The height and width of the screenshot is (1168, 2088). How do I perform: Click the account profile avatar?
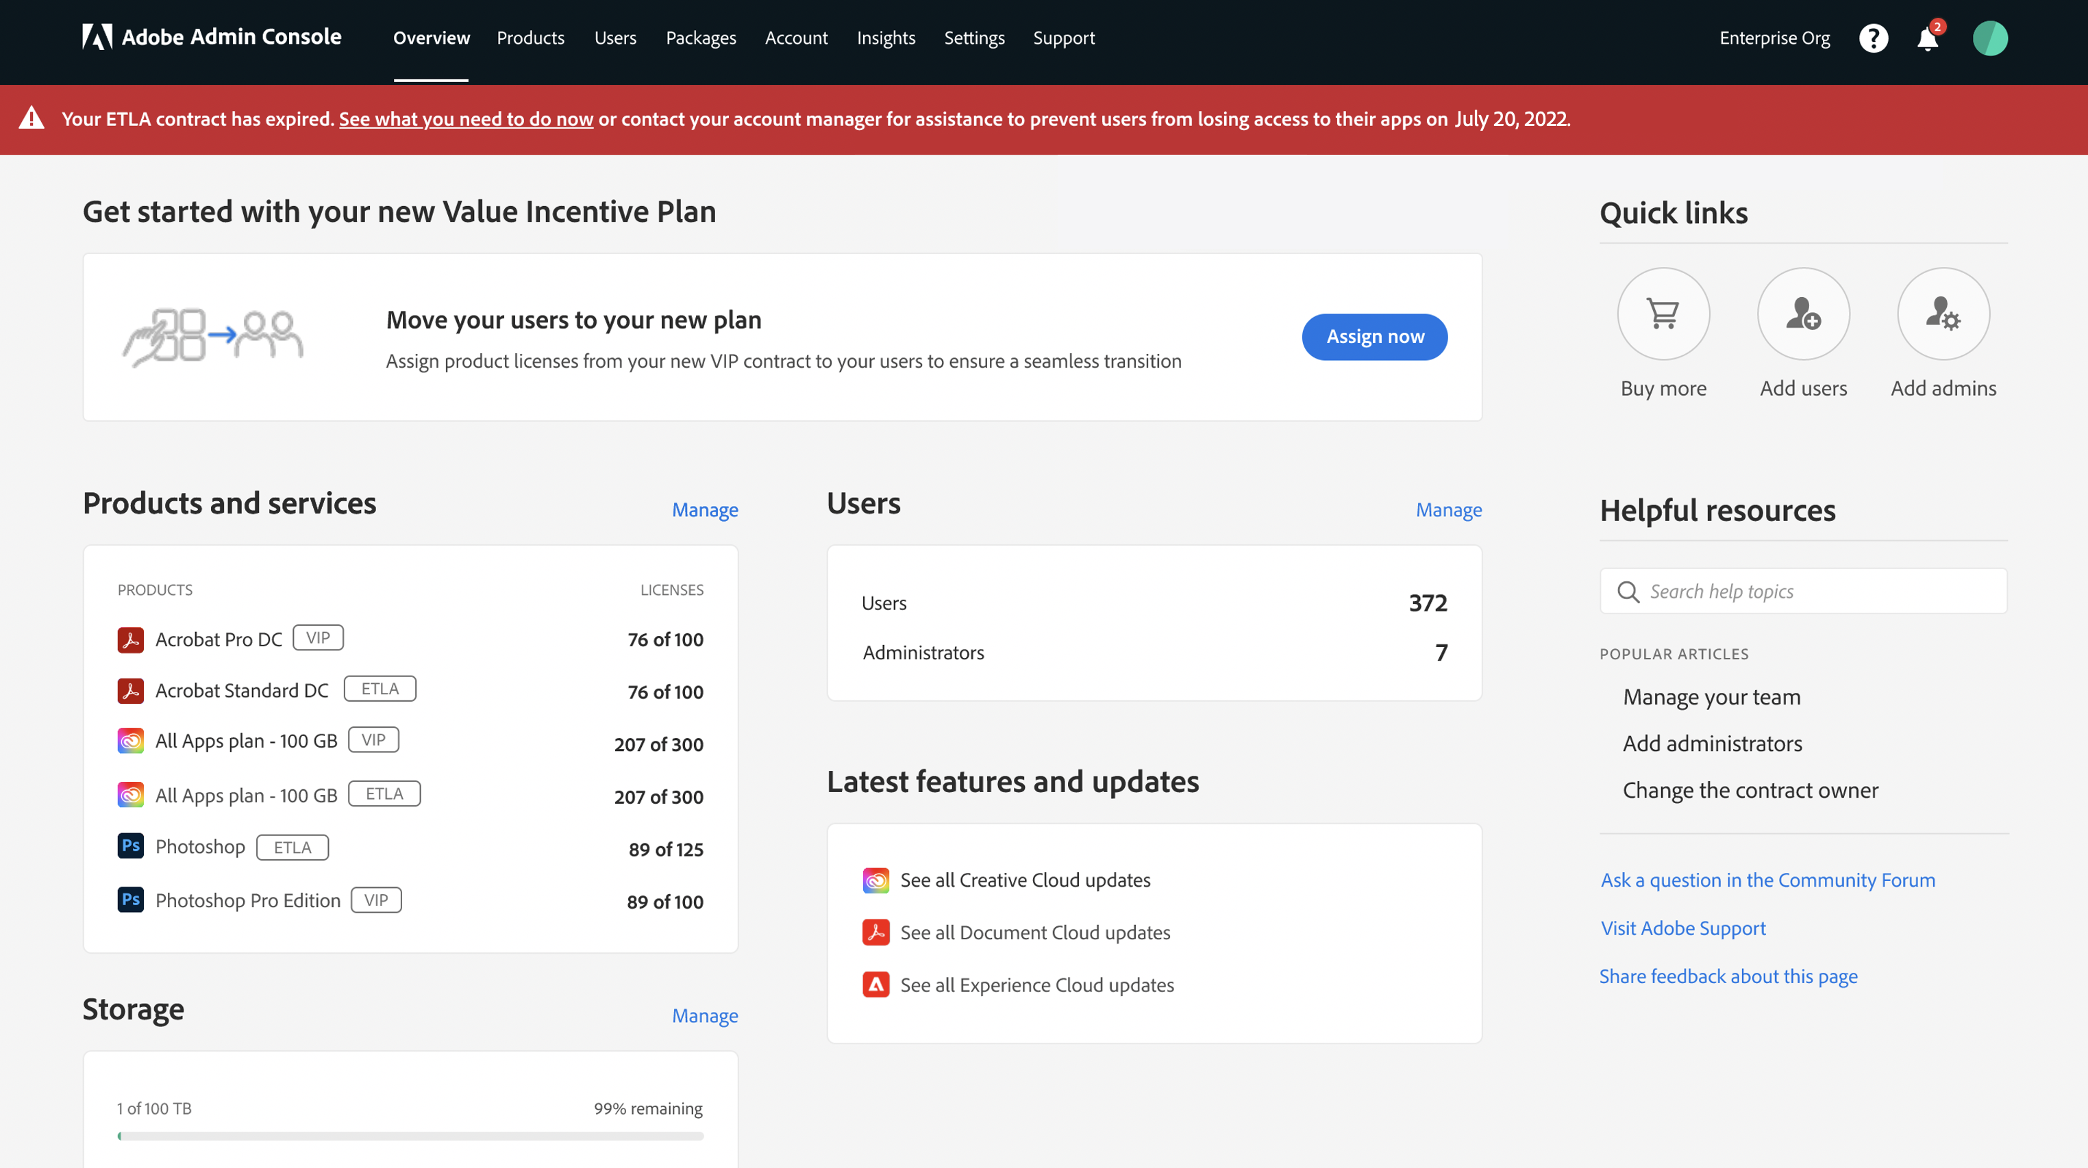[1991, 37]
